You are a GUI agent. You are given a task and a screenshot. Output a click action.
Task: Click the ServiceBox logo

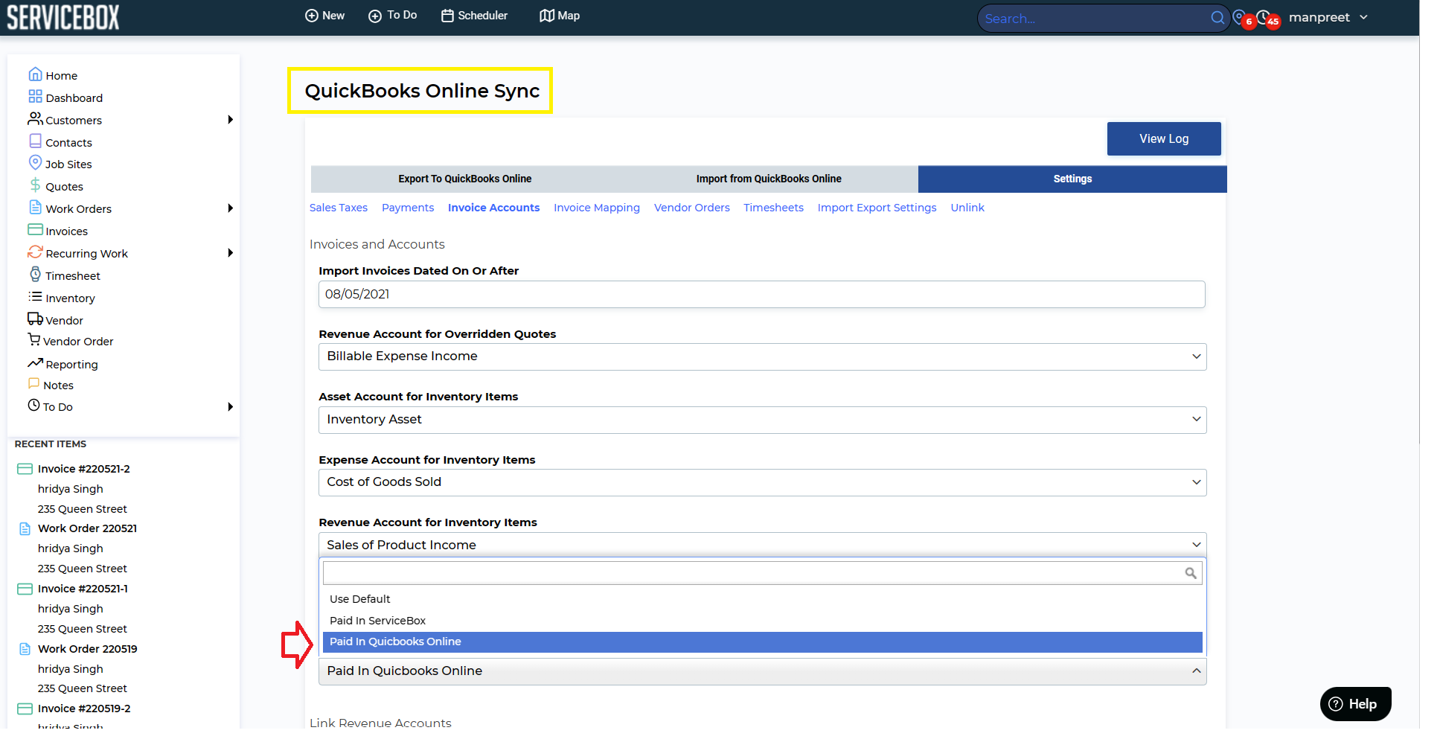point(63,17)
